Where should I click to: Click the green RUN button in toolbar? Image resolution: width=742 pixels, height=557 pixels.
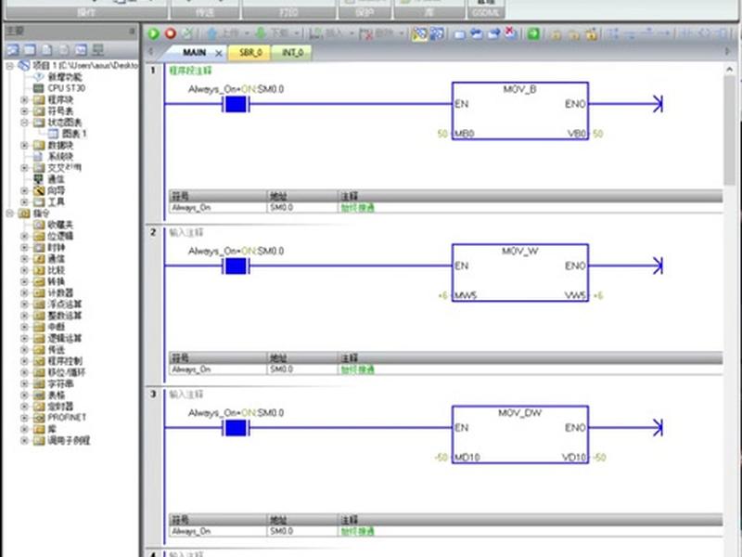(x=153, y=33)
